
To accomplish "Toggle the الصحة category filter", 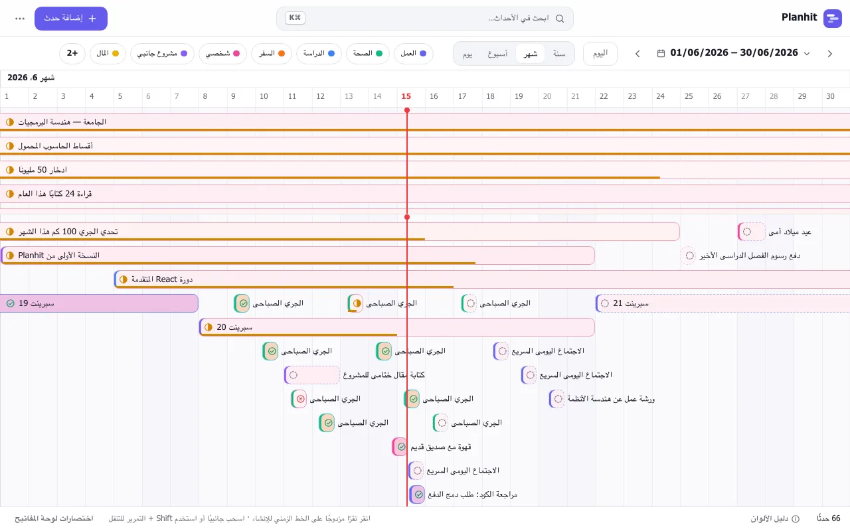I will click(368, 54).
